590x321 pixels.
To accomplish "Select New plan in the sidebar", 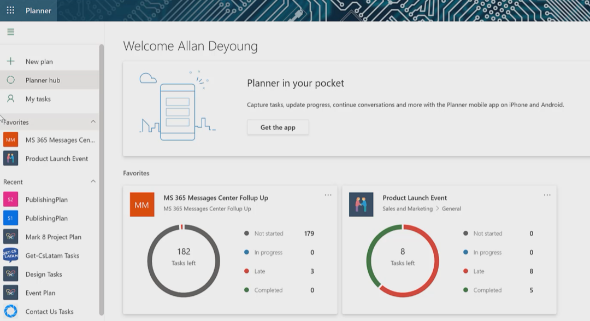I will [50, 61].
